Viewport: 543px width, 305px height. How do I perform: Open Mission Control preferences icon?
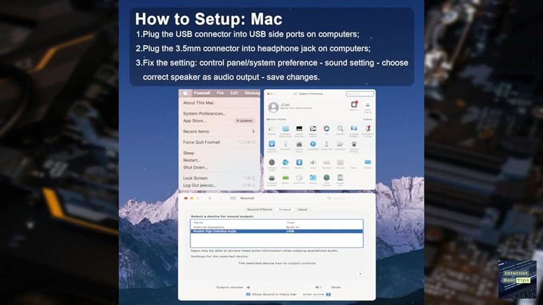coord(313,129)
